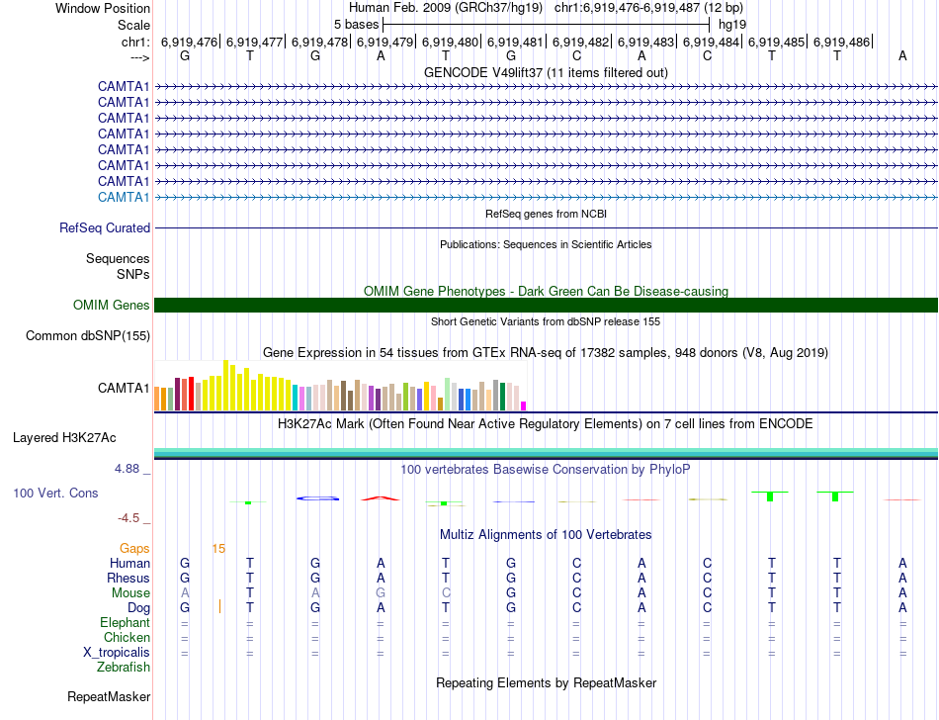939x720 pixels.
Task: Select the RefSeq Curated track label
Action: tap(105, 228)
